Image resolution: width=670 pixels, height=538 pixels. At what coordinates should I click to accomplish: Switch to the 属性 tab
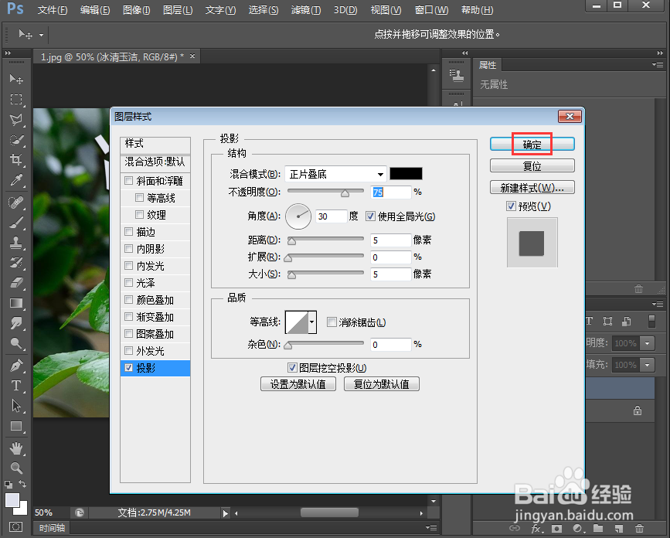pos(488,65)
